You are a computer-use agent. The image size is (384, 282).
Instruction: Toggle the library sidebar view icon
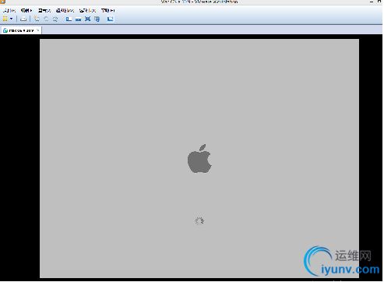pos(69,19)
